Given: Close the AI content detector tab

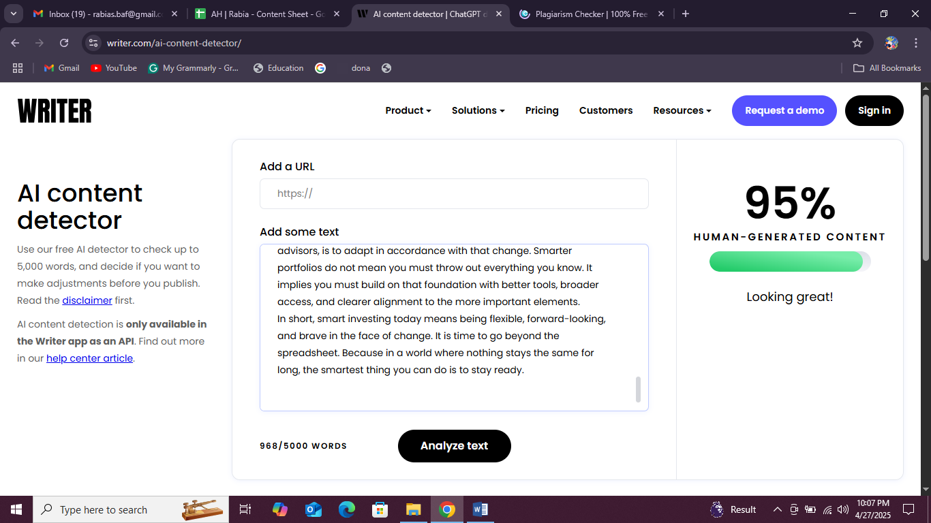Looking at the screenshot, I should coord(499,14).
